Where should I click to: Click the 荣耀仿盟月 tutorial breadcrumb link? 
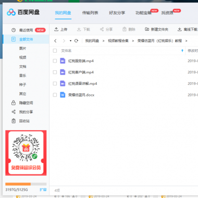click(159, 41)
